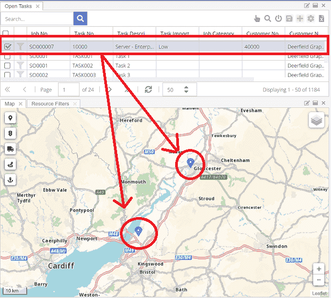Click the Server - Enterp... description cell
Screen dimensions: 331x298
point(134,47)
